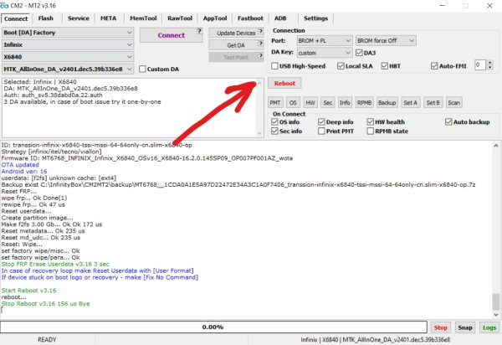Switch to the Fastboot tab
Viewport: 502px width, 345px height.
coord(250,18)
